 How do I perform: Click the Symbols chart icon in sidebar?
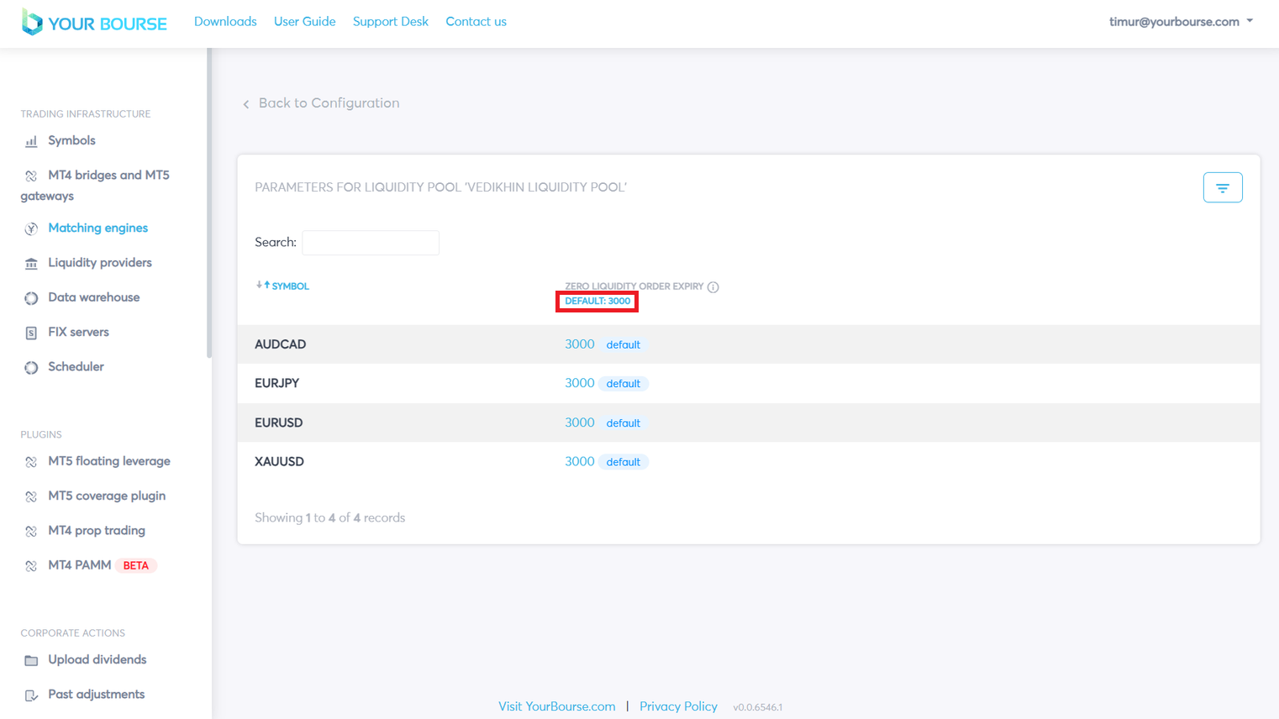point(31,141)
